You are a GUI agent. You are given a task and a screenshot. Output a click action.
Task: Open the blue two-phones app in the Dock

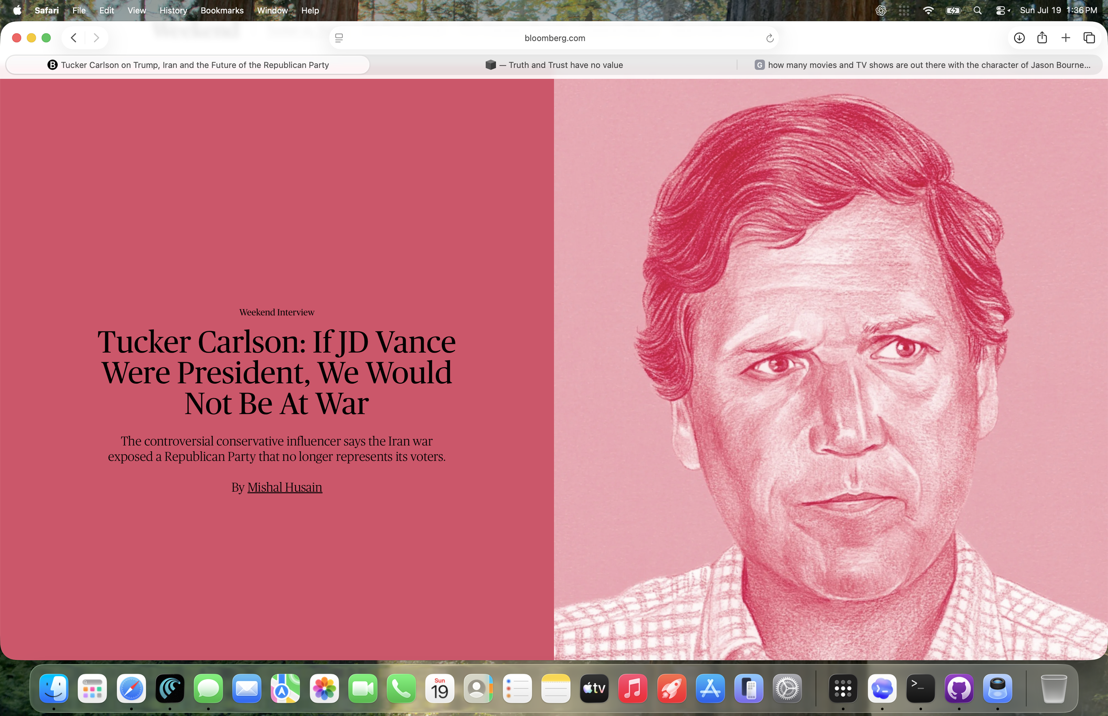tap(749, 689)
